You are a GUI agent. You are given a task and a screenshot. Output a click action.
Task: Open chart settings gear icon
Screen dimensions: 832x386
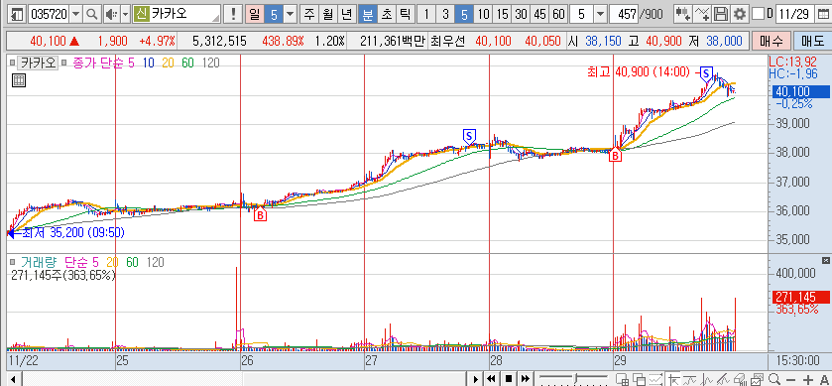coord(739,14)
